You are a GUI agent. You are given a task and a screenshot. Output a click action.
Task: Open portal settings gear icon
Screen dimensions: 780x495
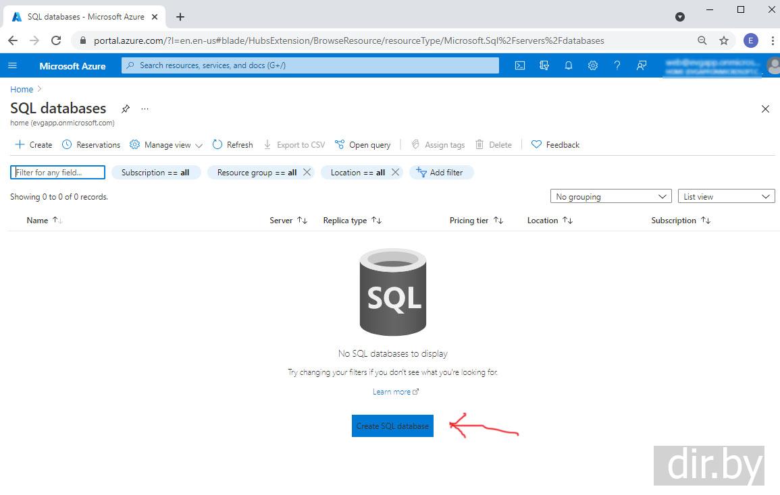point(593,65)
